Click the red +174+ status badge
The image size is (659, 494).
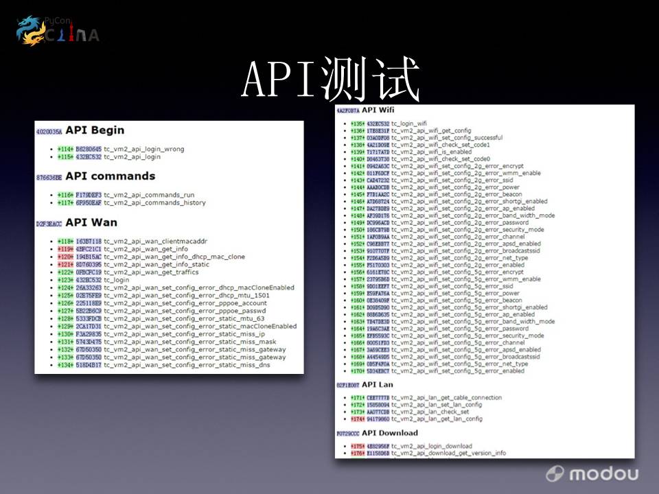point(358,419)
